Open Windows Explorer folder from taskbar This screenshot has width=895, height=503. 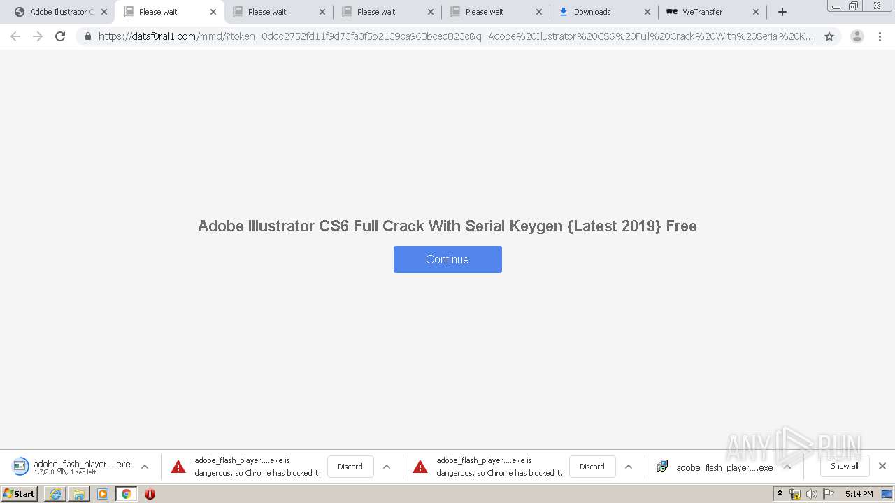(79, 494)
